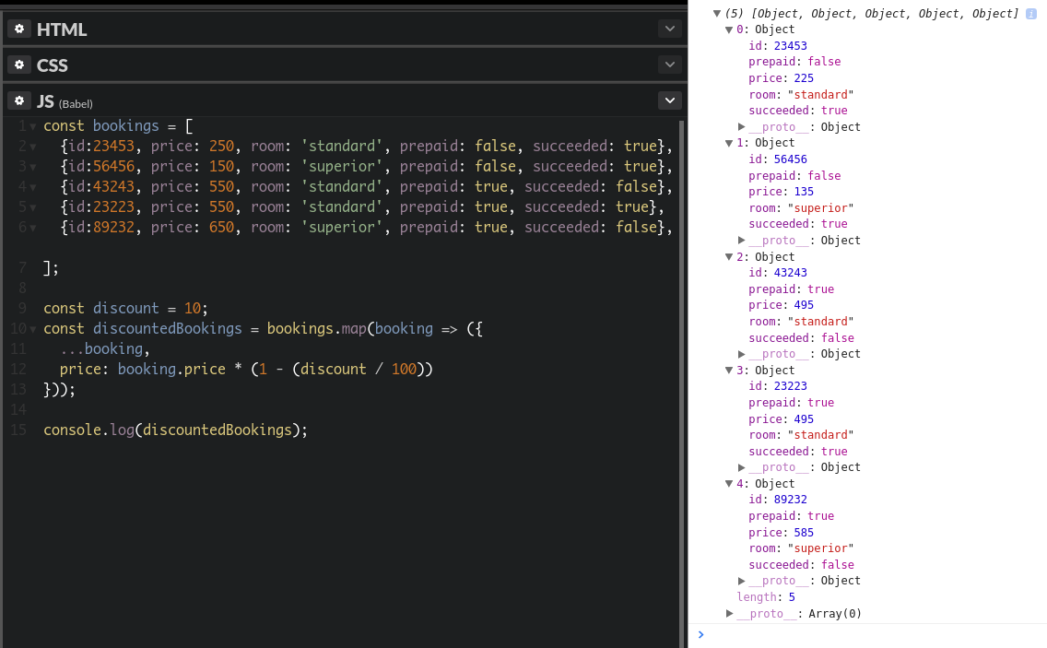Expand __proto__ under object 4

click(x=741, y=581)
